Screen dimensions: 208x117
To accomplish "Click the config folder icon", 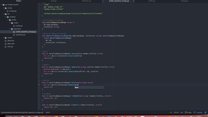I will pyautogui.click(x=6, y=8).
